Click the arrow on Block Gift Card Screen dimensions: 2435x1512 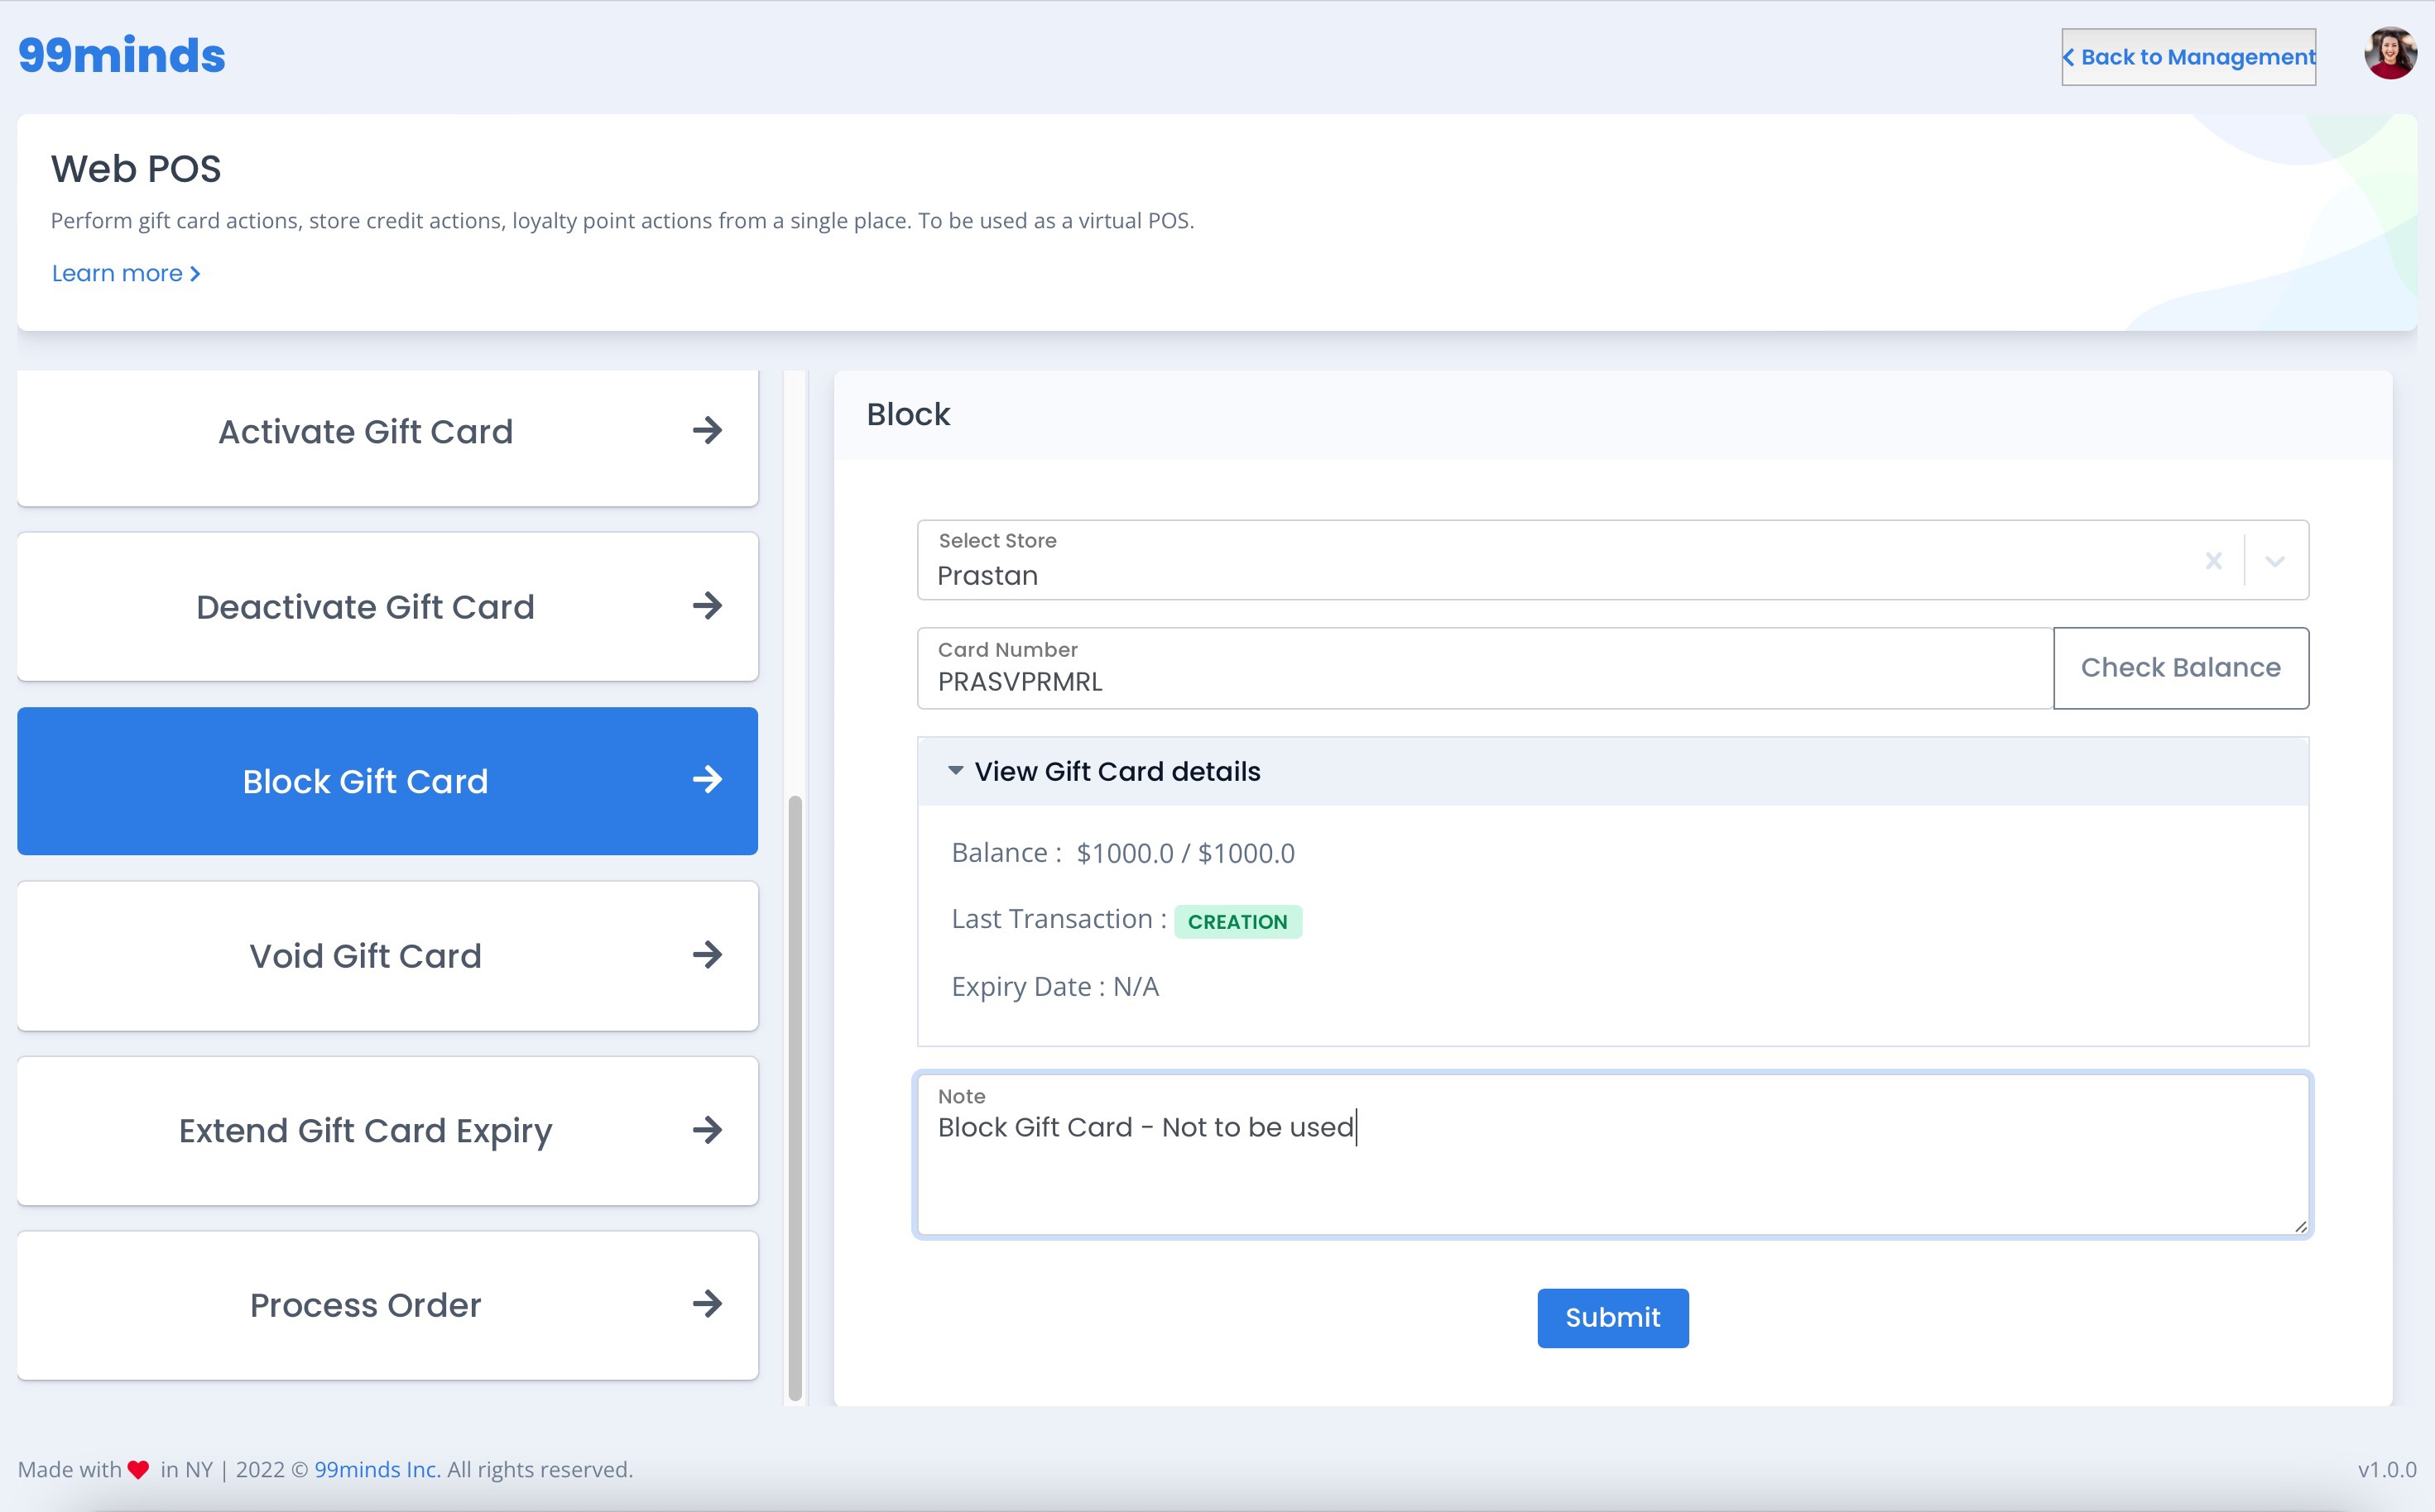(708, 780)
